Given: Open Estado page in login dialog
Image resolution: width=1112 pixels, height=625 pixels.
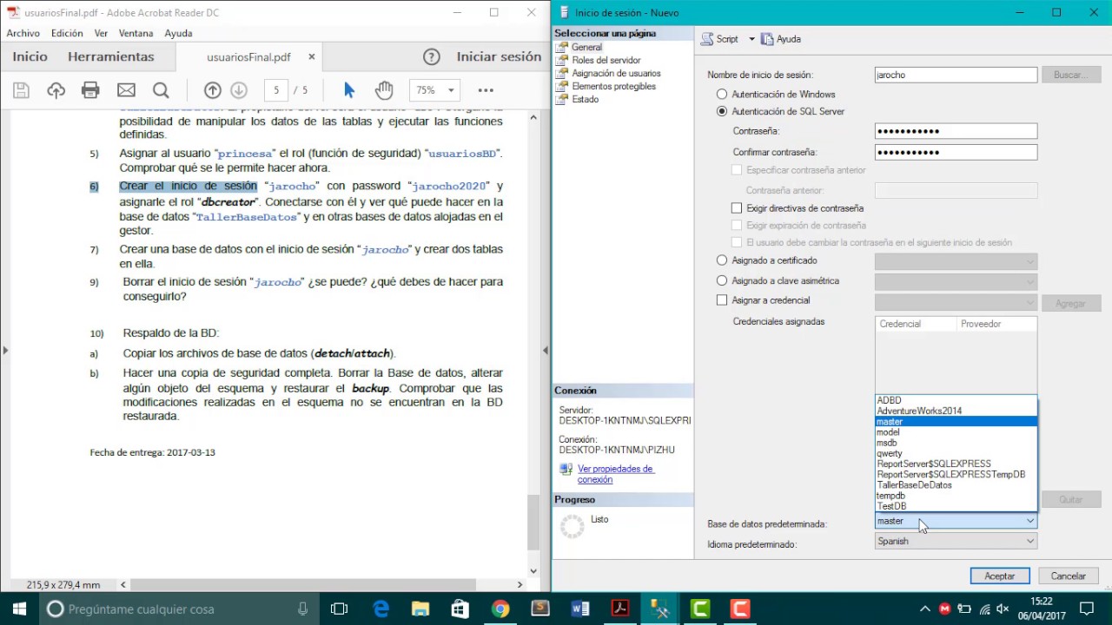Looking at the screenshot, I should (585, 99).
